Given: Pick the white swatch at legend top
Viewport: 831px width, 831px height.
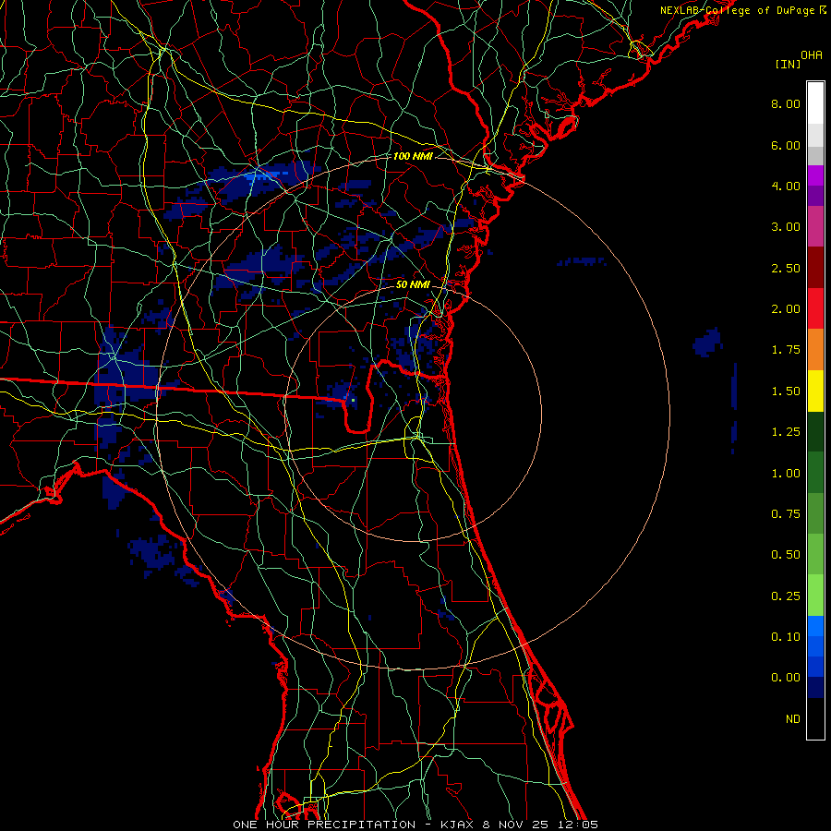Looking at the screenshot, I should tap(815, 103).
